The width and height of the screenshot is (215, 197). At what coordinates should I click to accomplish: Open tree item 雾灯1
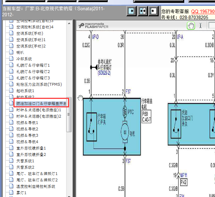[x=21, y=193]
